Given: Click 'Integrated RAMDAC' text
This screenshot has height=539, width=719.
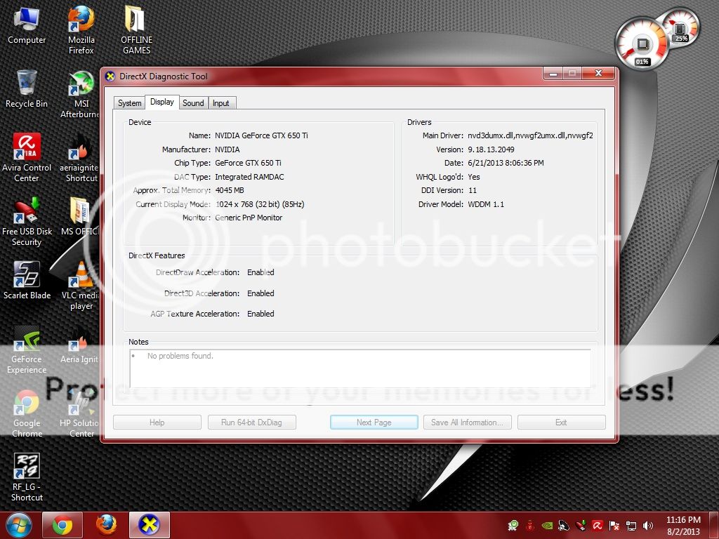Looking at the screenshot, I should [x=249, y=177].
